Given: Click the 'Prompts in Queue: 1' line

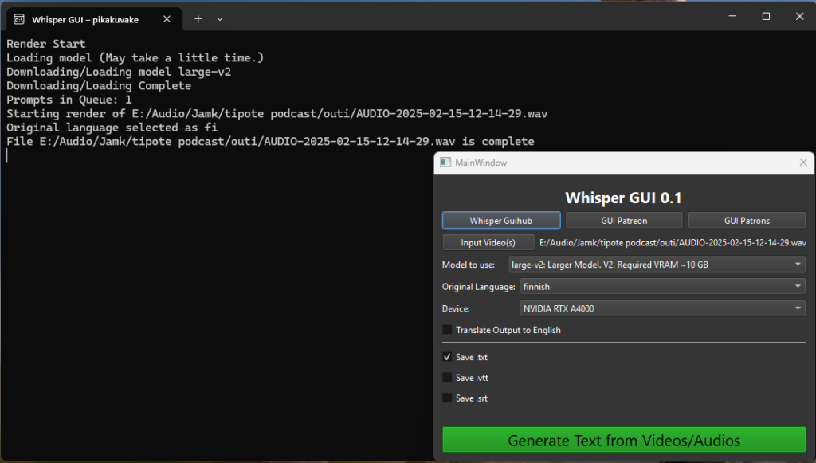Looking at the screenshot, I should tap(69, 100).
